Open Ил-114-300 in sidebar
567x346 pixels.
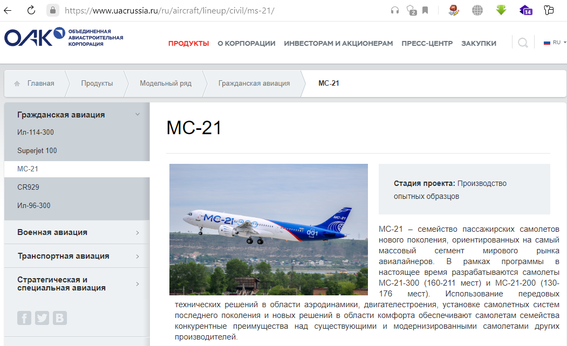pyautogui.click(x=36, y=132)
